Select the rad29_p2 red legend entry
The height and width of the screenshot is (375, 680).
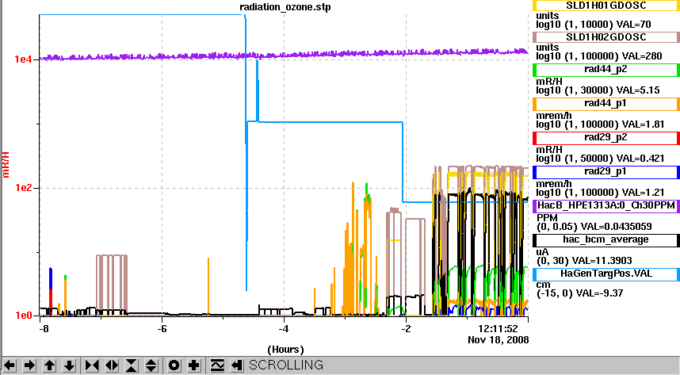(x=606, y=138)
